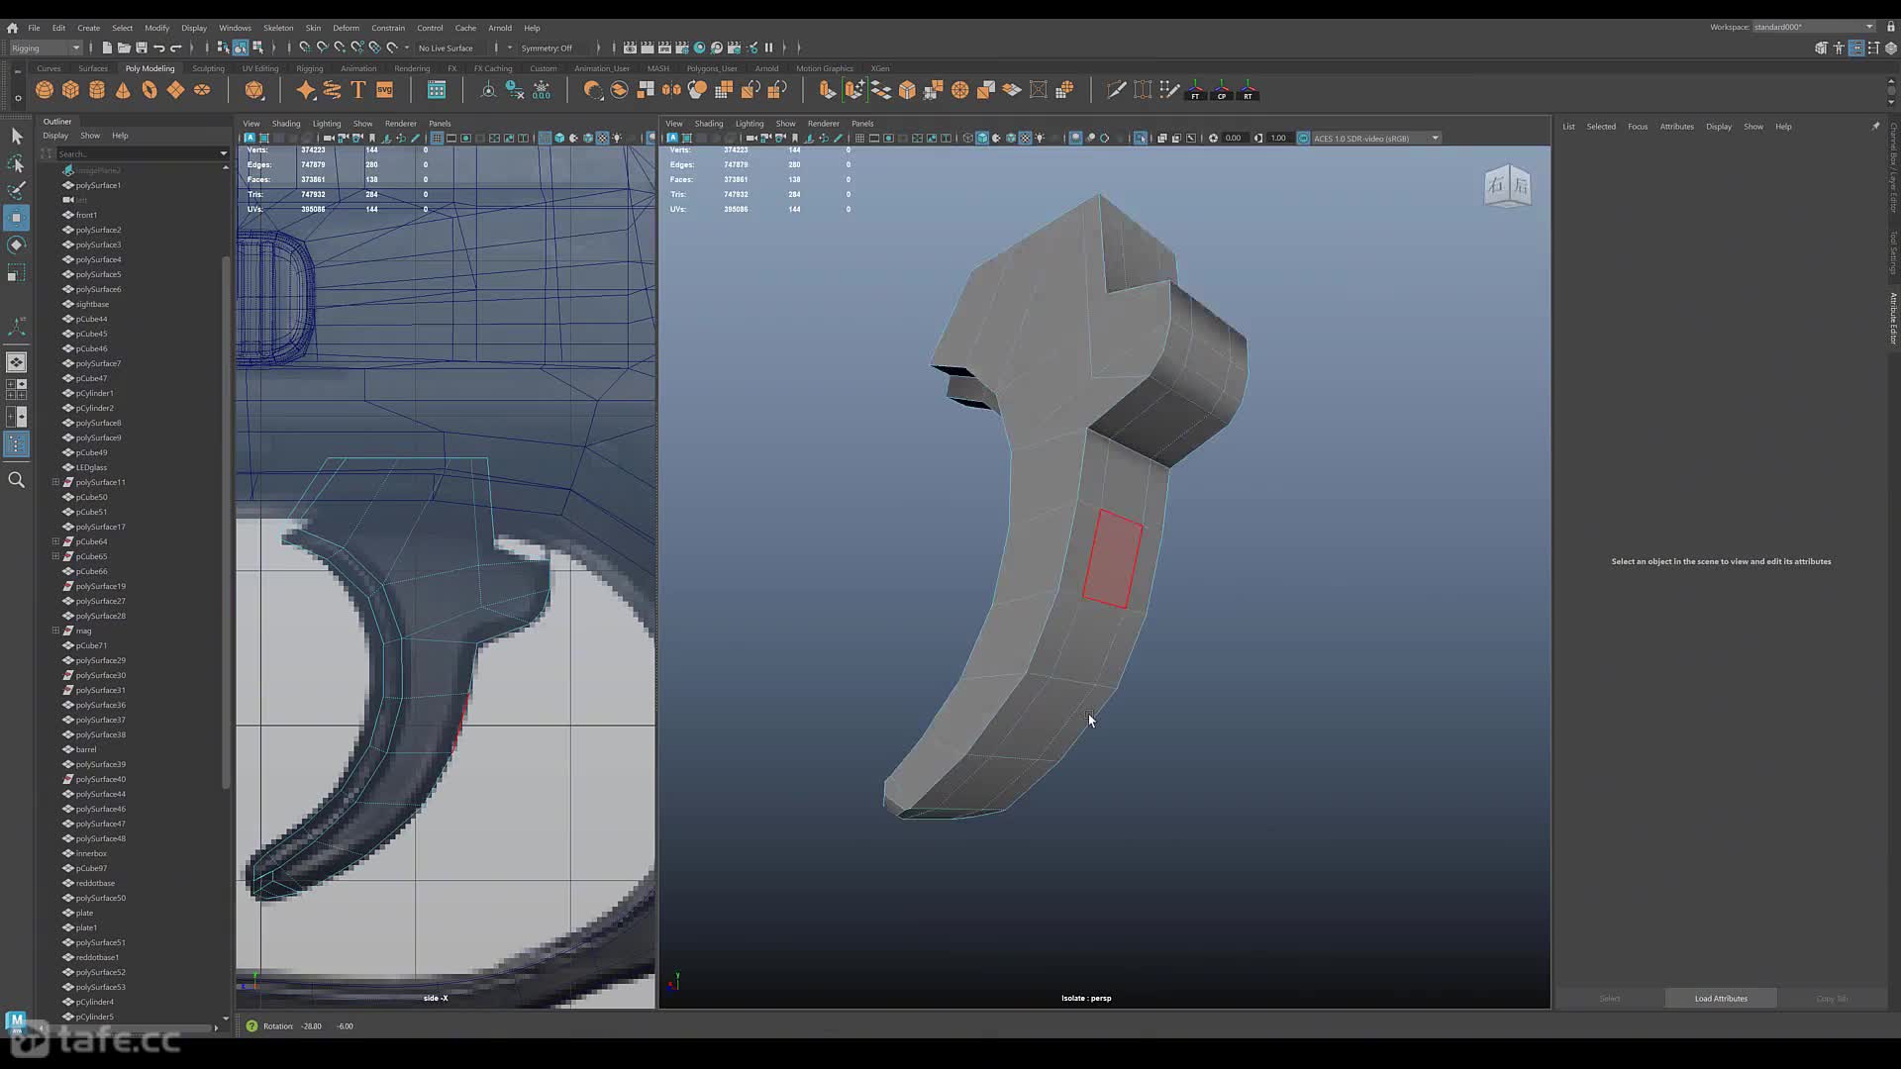Click the Focus menu in Attribute Editor
The image size is (1901, 1069).
coord(1638,127)
